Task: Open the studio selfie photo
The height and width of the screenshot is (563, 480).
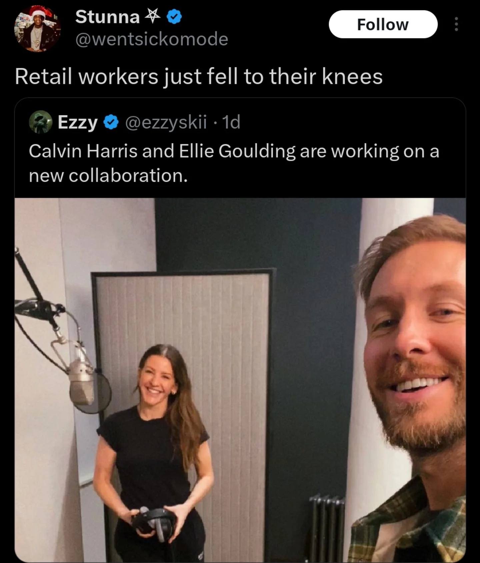Action: click(x=240, y=380)
